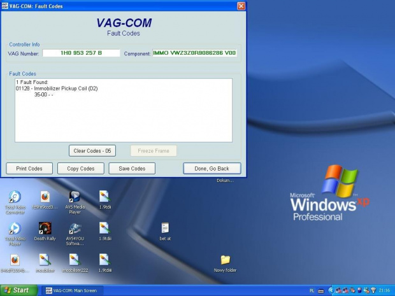This screenshot has height=296, width=395.
Task: Click the wireless network tray icon
Action: 373,290
